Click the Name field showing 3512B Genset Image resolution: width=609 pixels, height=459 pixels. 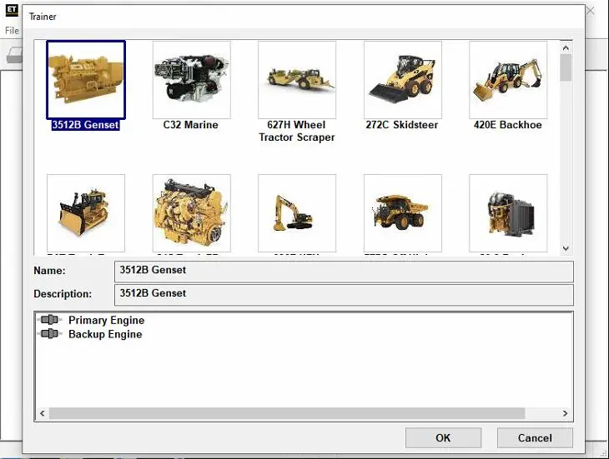(x=344, y=272)
